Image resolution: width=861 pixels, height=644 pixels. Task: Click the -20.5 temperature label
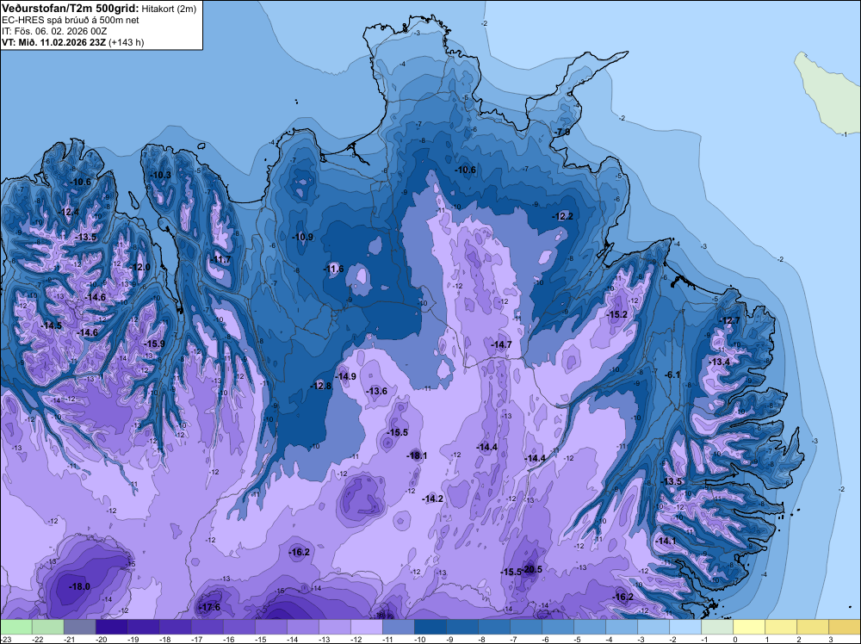click(x=532, y=569)
